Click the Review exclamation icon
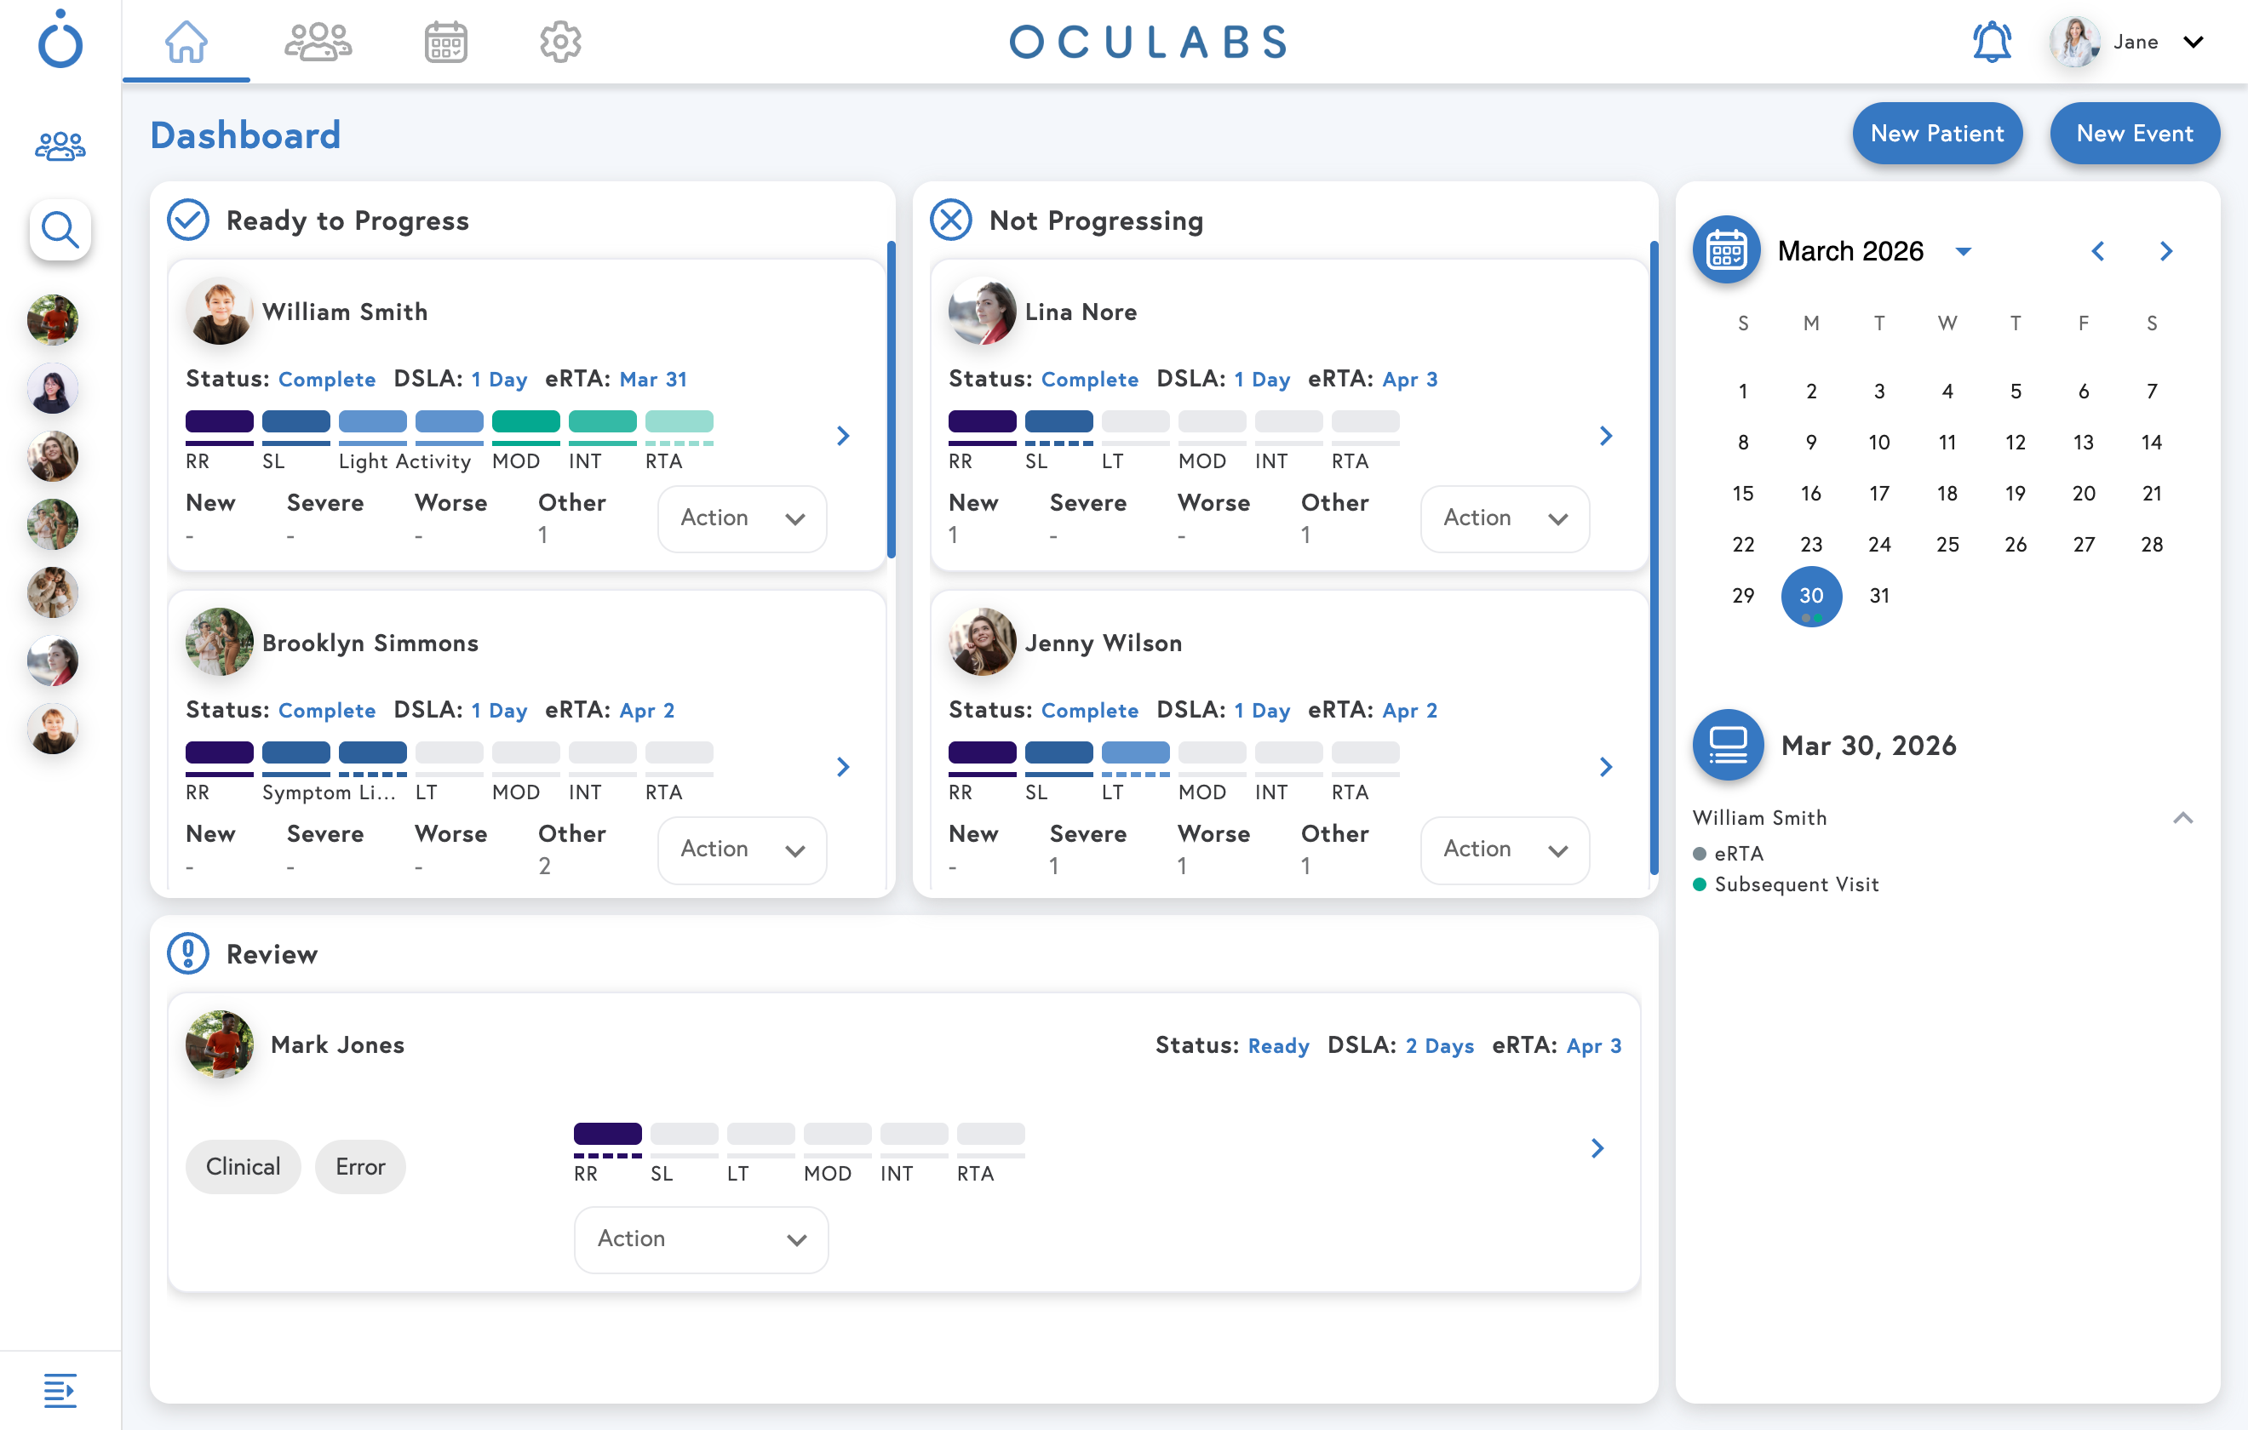This screenshot has width=2248, height=1430. [x=187, y=954]
